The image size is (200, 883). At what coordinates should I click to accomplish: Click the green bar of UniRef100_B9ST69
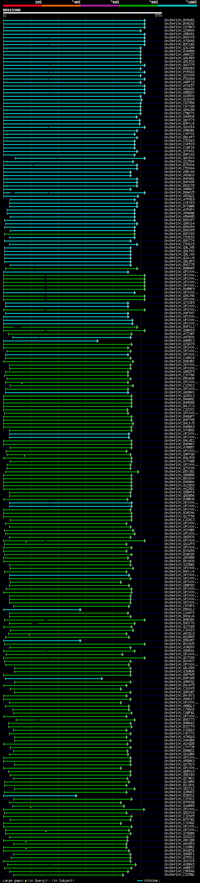[70, 234]
